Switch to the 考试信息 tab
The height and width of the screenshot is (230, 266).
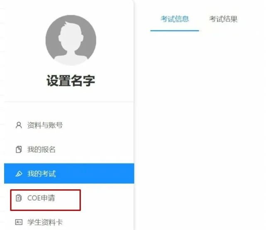[175, 19]
